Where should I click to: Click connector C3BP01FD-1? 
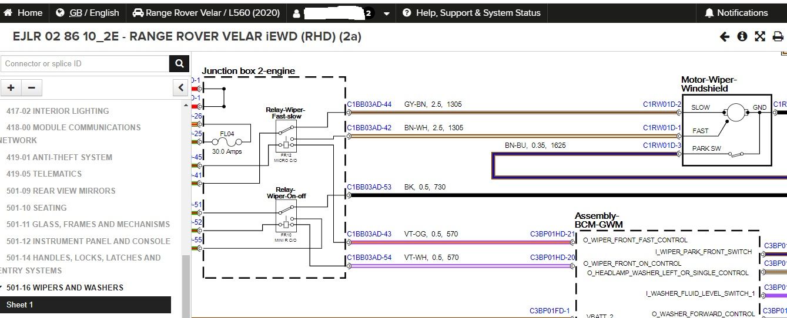(x=550, y=311)
